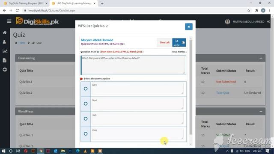Open notifications center icon
This screenshot has width=274, height=154.
267,151
